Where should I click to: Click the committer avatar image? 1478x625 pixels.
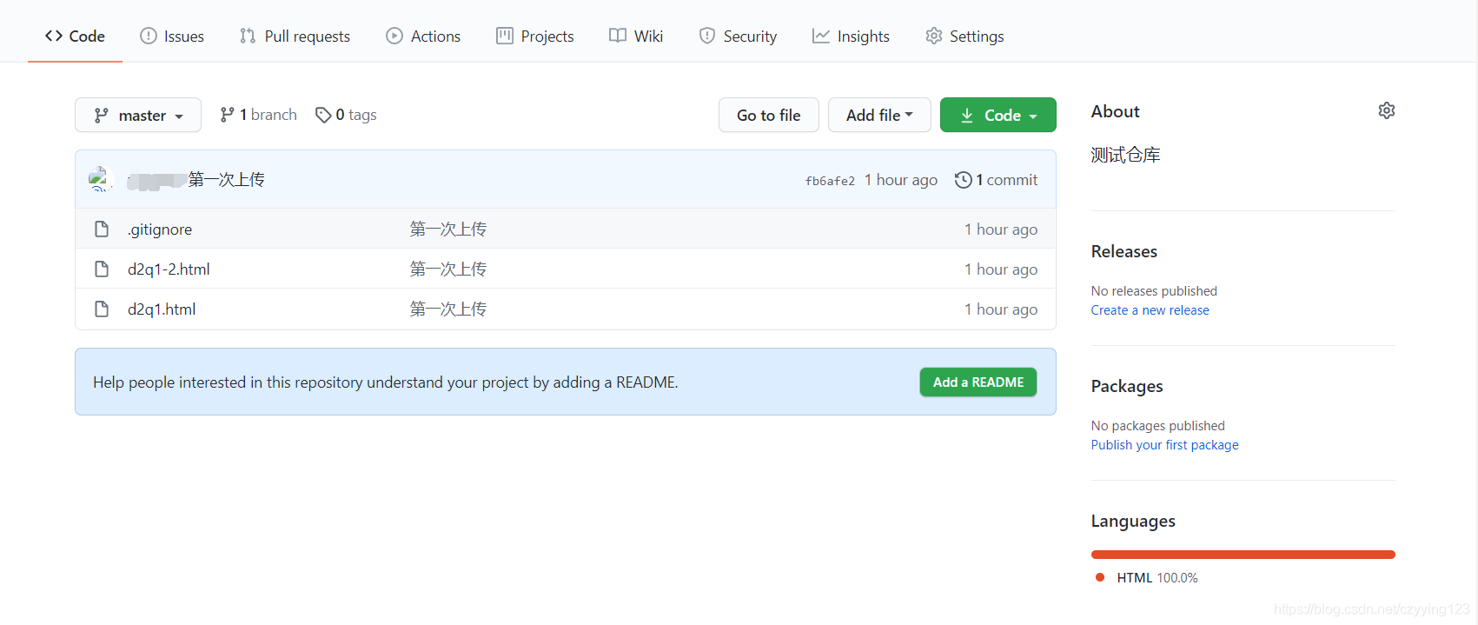[x=101, y=179]
